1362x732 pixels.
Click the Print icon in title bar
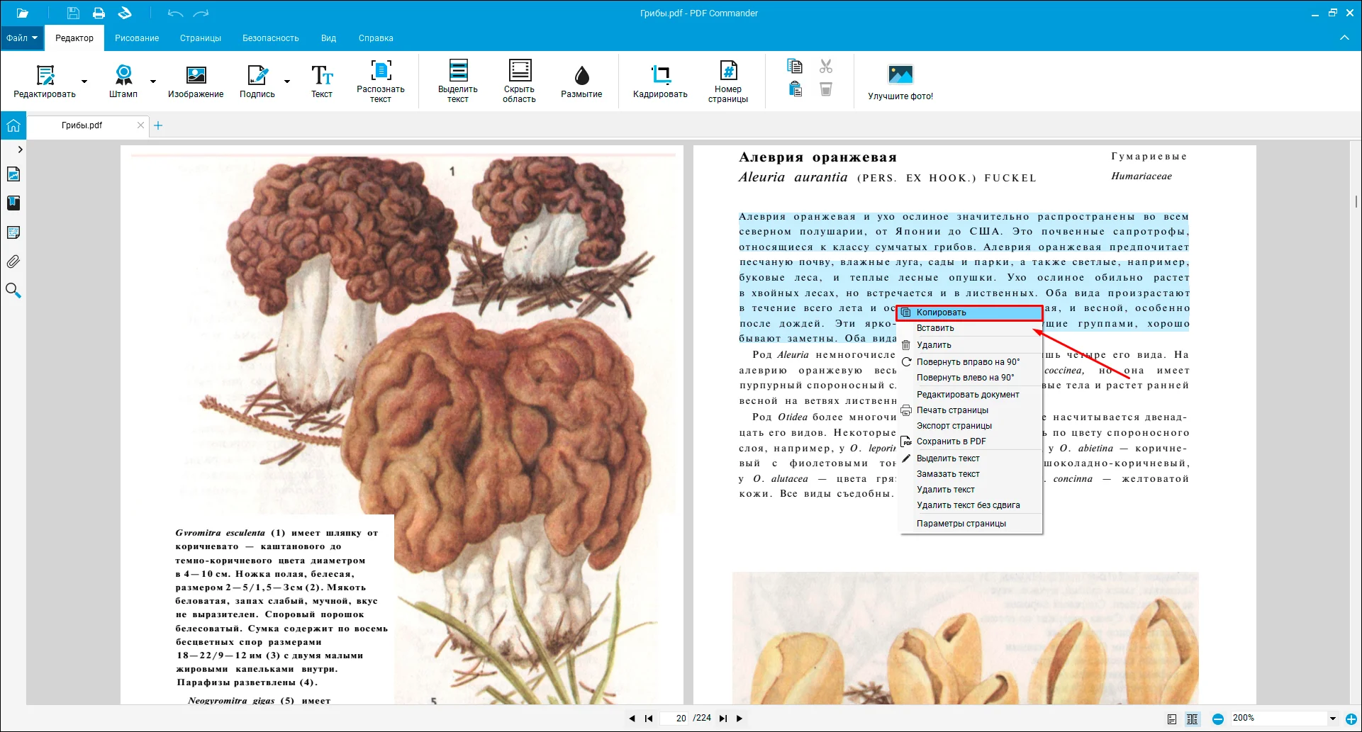(99, 13)
